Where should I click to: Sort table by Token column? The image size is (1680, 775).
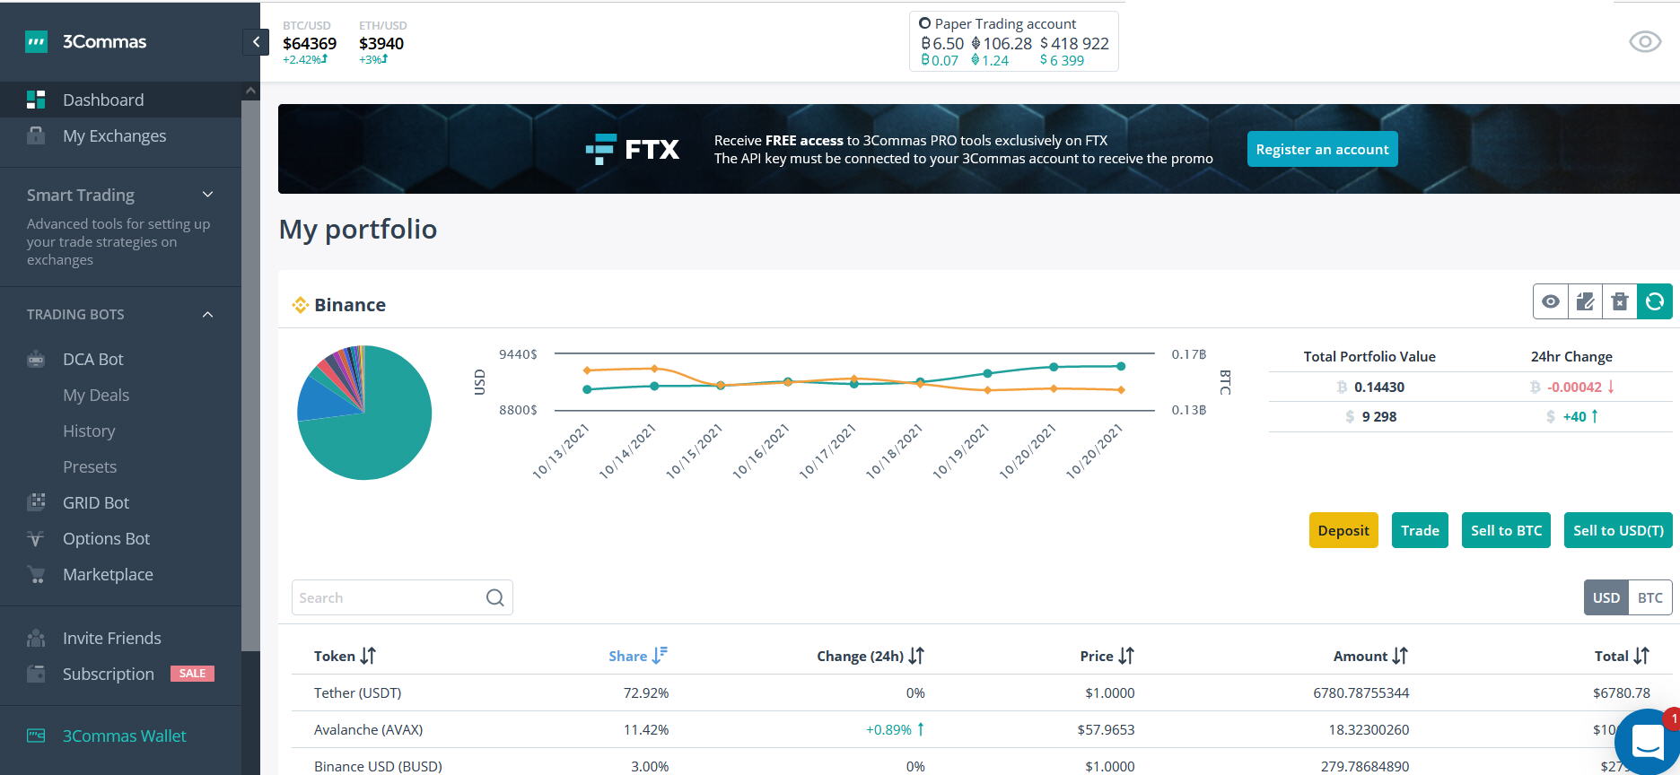click(345, 656)
